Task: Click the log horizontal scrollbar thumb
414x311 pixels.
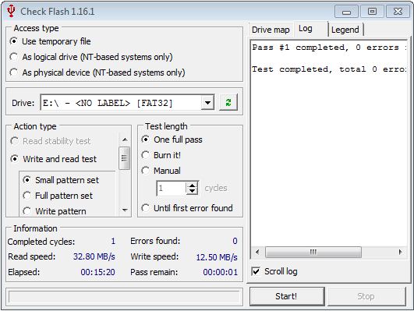Action: click(x=313, y=252)
